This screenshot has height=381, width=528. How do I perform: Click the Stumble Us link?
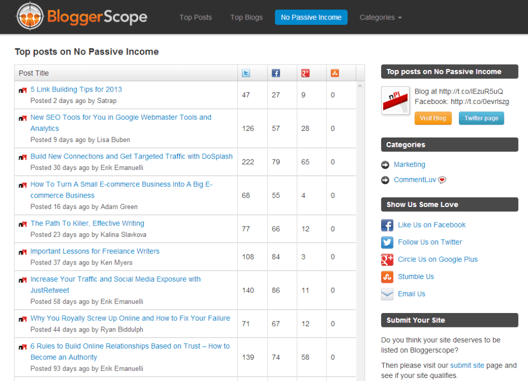416,276
